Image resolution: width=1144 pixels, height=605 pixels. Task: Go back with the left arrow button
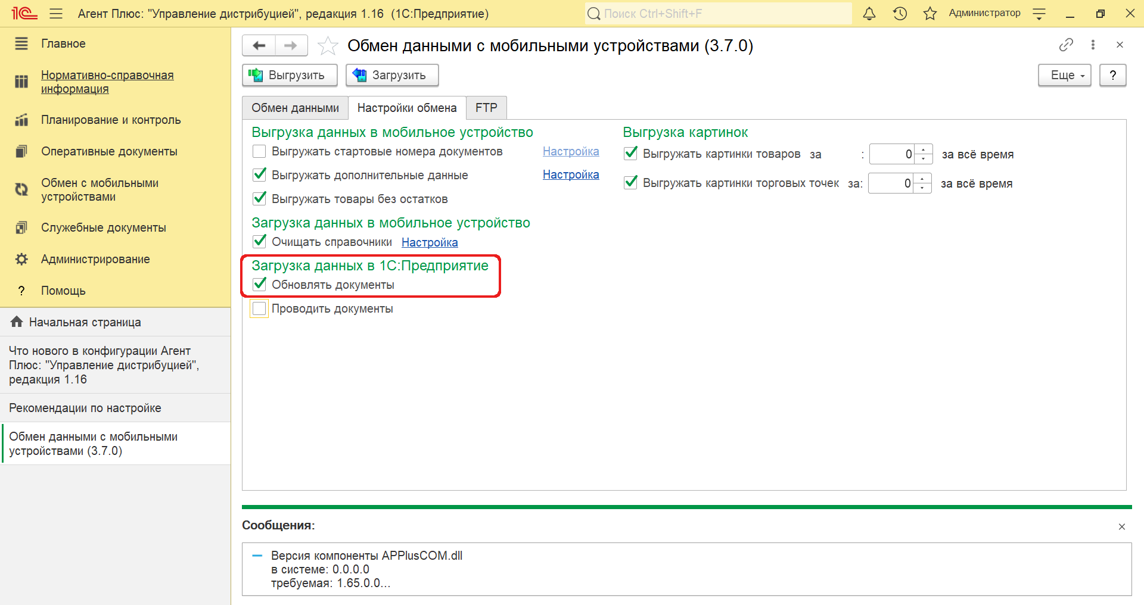(x=259, y=45)
